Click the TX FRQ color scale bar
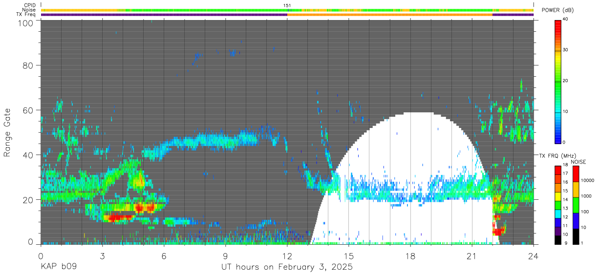This screenshot has width=600, height=277. point(558,205)
